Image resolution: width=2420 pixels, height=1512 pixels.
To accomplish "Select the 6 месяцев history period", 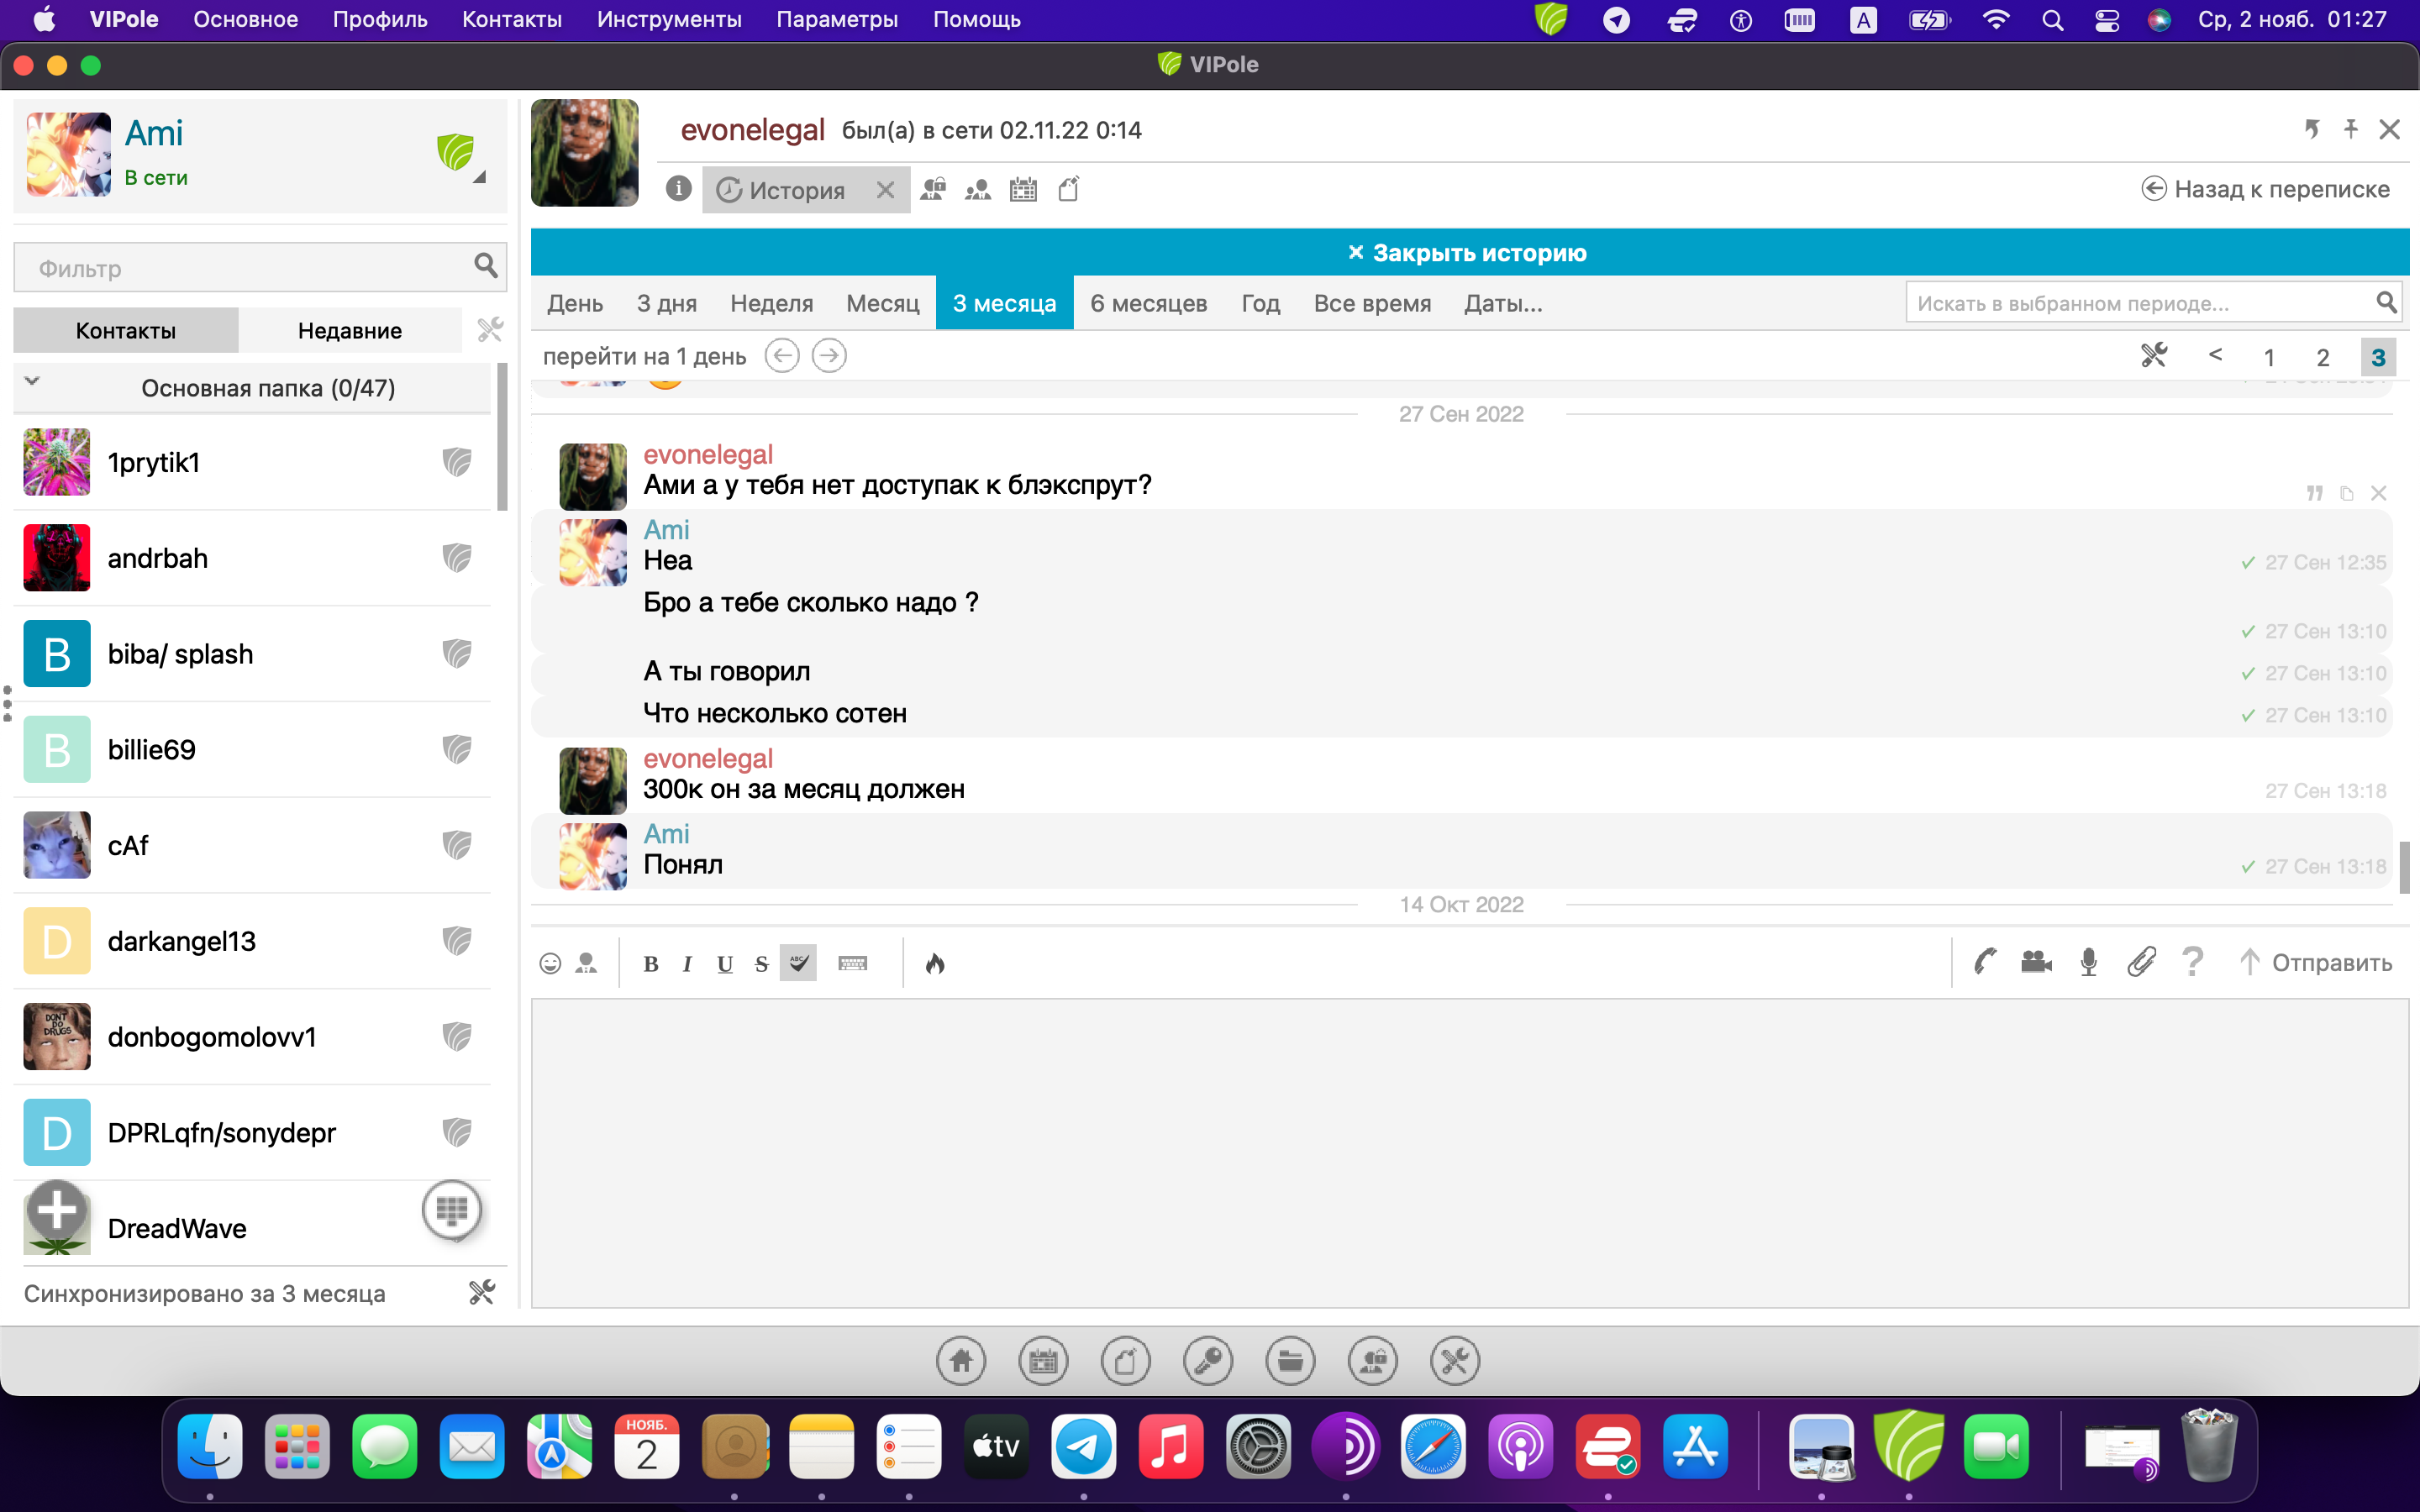I will pyautogui.click(x=1148, y=303).
